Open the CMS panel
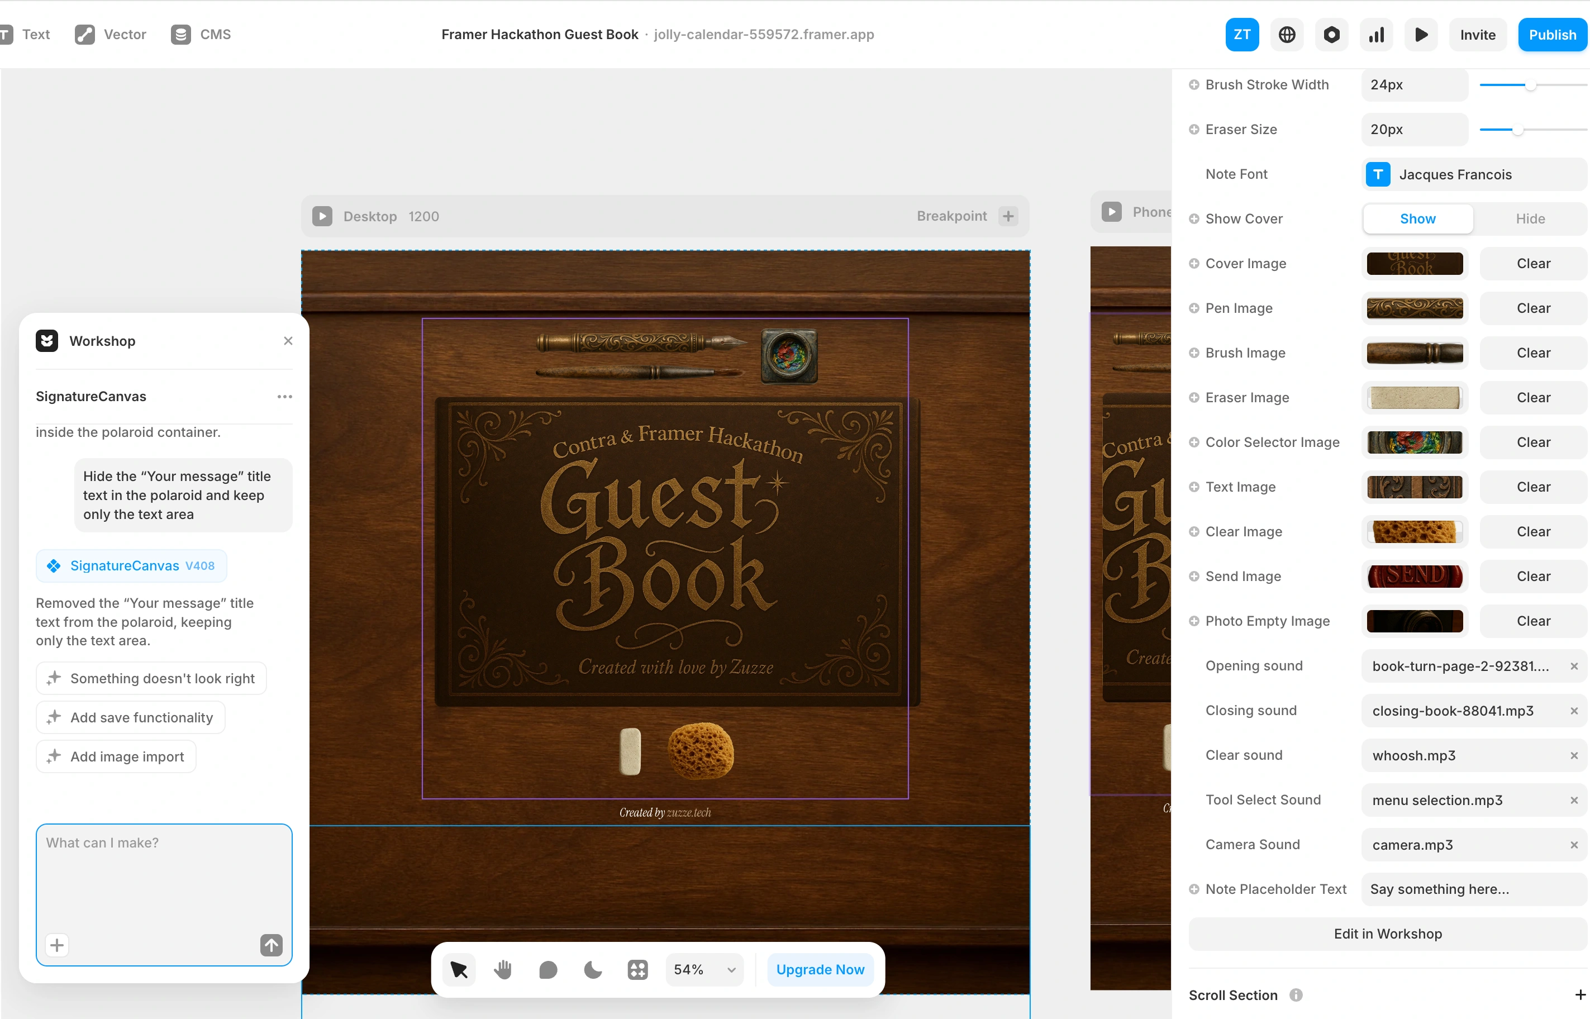 click(201, 35)
